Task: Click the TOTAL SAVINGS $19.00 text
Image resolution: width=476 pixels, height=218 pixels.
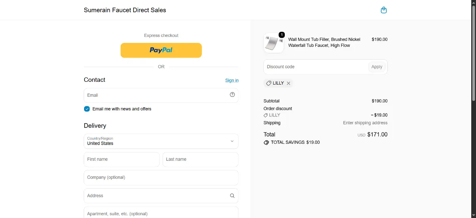Action: point(295,142)
